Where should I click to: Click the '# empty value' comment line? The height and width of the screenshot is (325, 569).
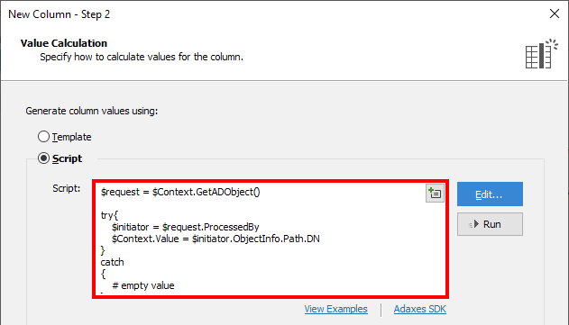tap(143, 285)
